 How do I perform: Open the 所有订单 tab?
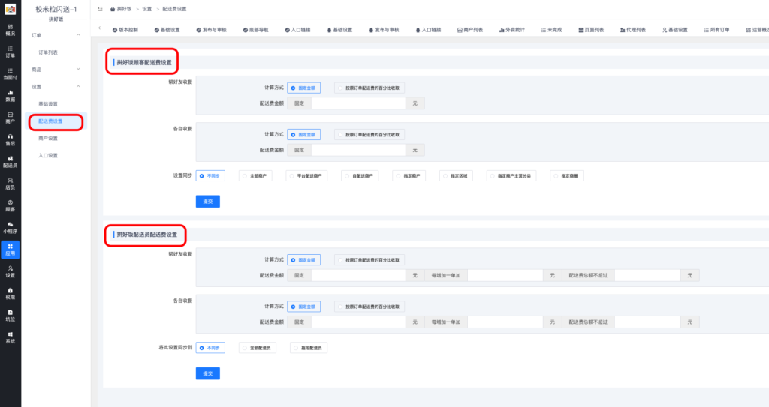[716, 30]
